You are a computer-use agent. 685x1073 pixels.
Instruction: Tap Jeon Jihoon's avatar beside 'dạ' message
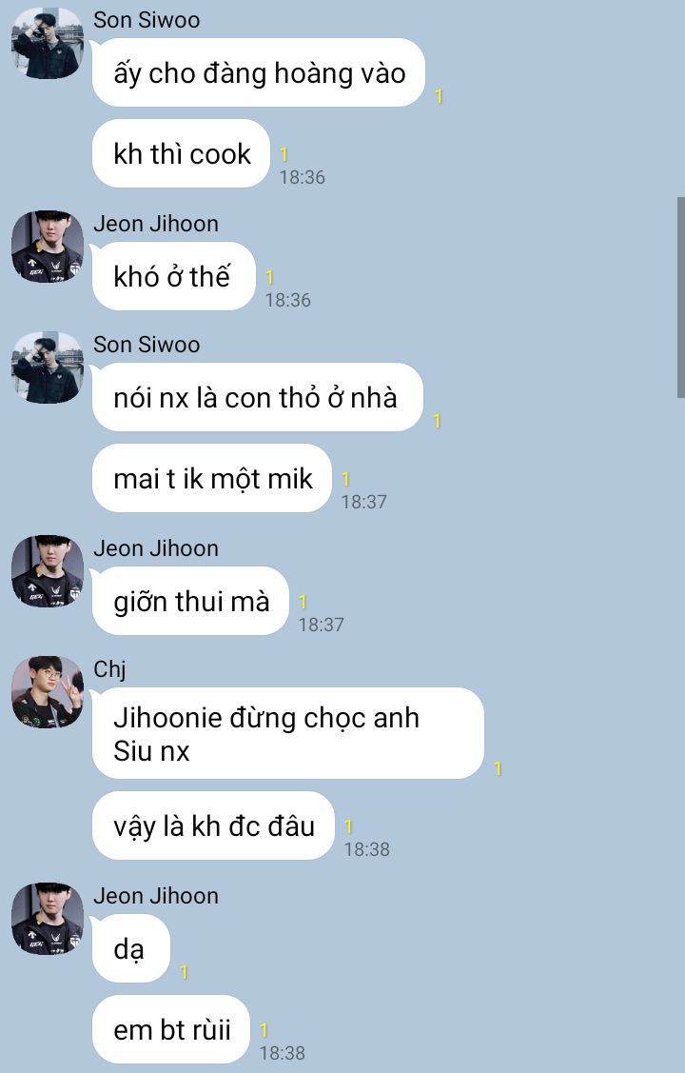[x=48, y=919]
